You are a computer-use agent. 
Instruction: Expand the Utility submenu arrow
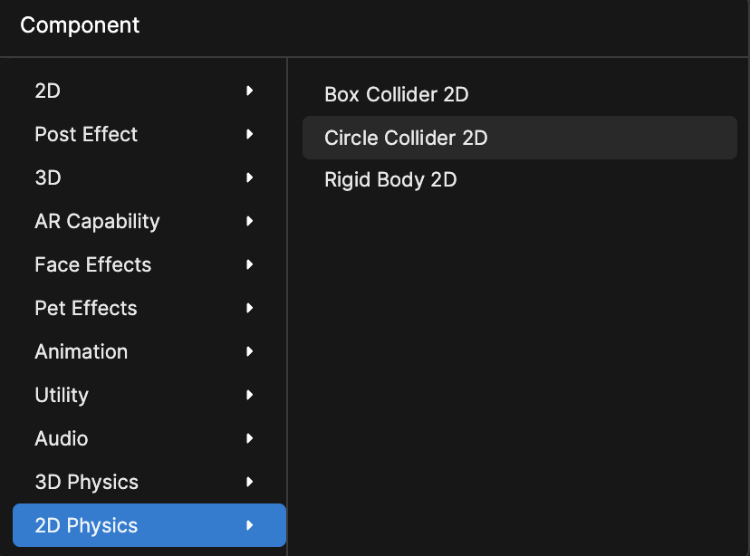click(x=250, y=395)
